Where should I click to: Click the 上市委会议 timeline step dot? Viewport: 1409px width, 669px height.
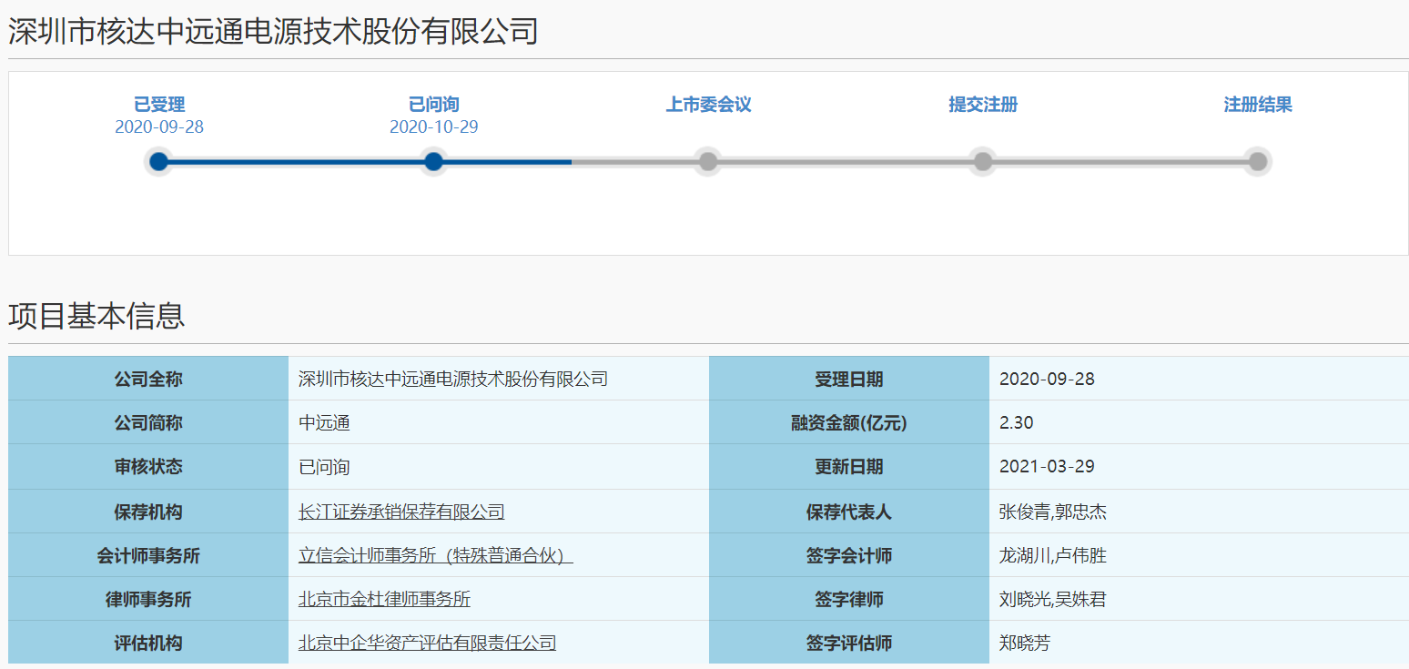pyautogui.click(x=708, y=162)
